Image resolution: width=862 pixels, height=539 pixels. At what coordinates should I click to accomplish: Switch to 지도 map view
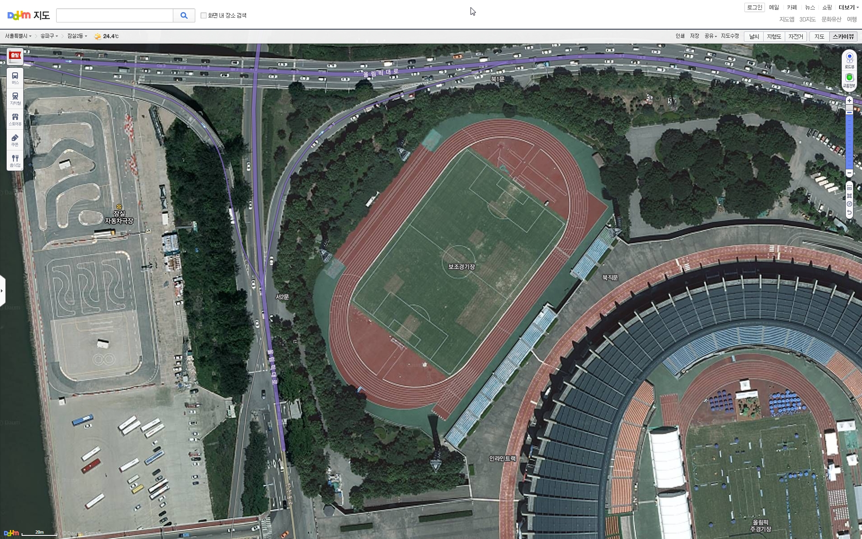(x=819, y=36)
